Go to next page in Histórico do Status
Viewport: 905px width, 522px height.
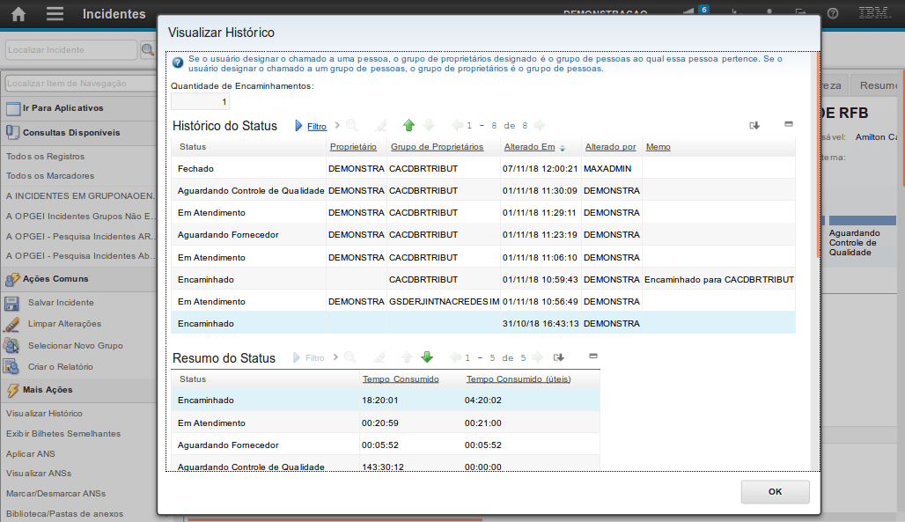[x=539, y=125]
